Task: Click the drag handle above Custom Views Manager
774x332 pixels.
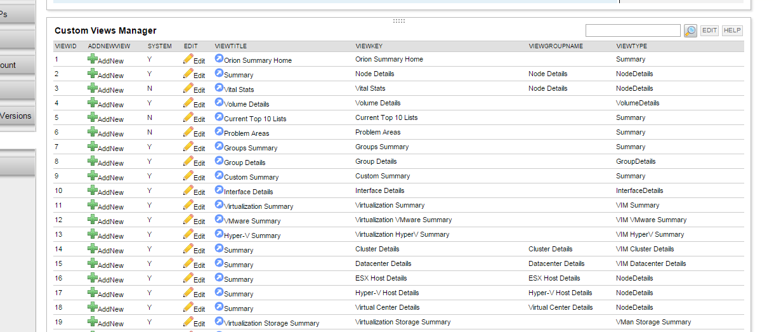Action: click(x=398, y=21)
